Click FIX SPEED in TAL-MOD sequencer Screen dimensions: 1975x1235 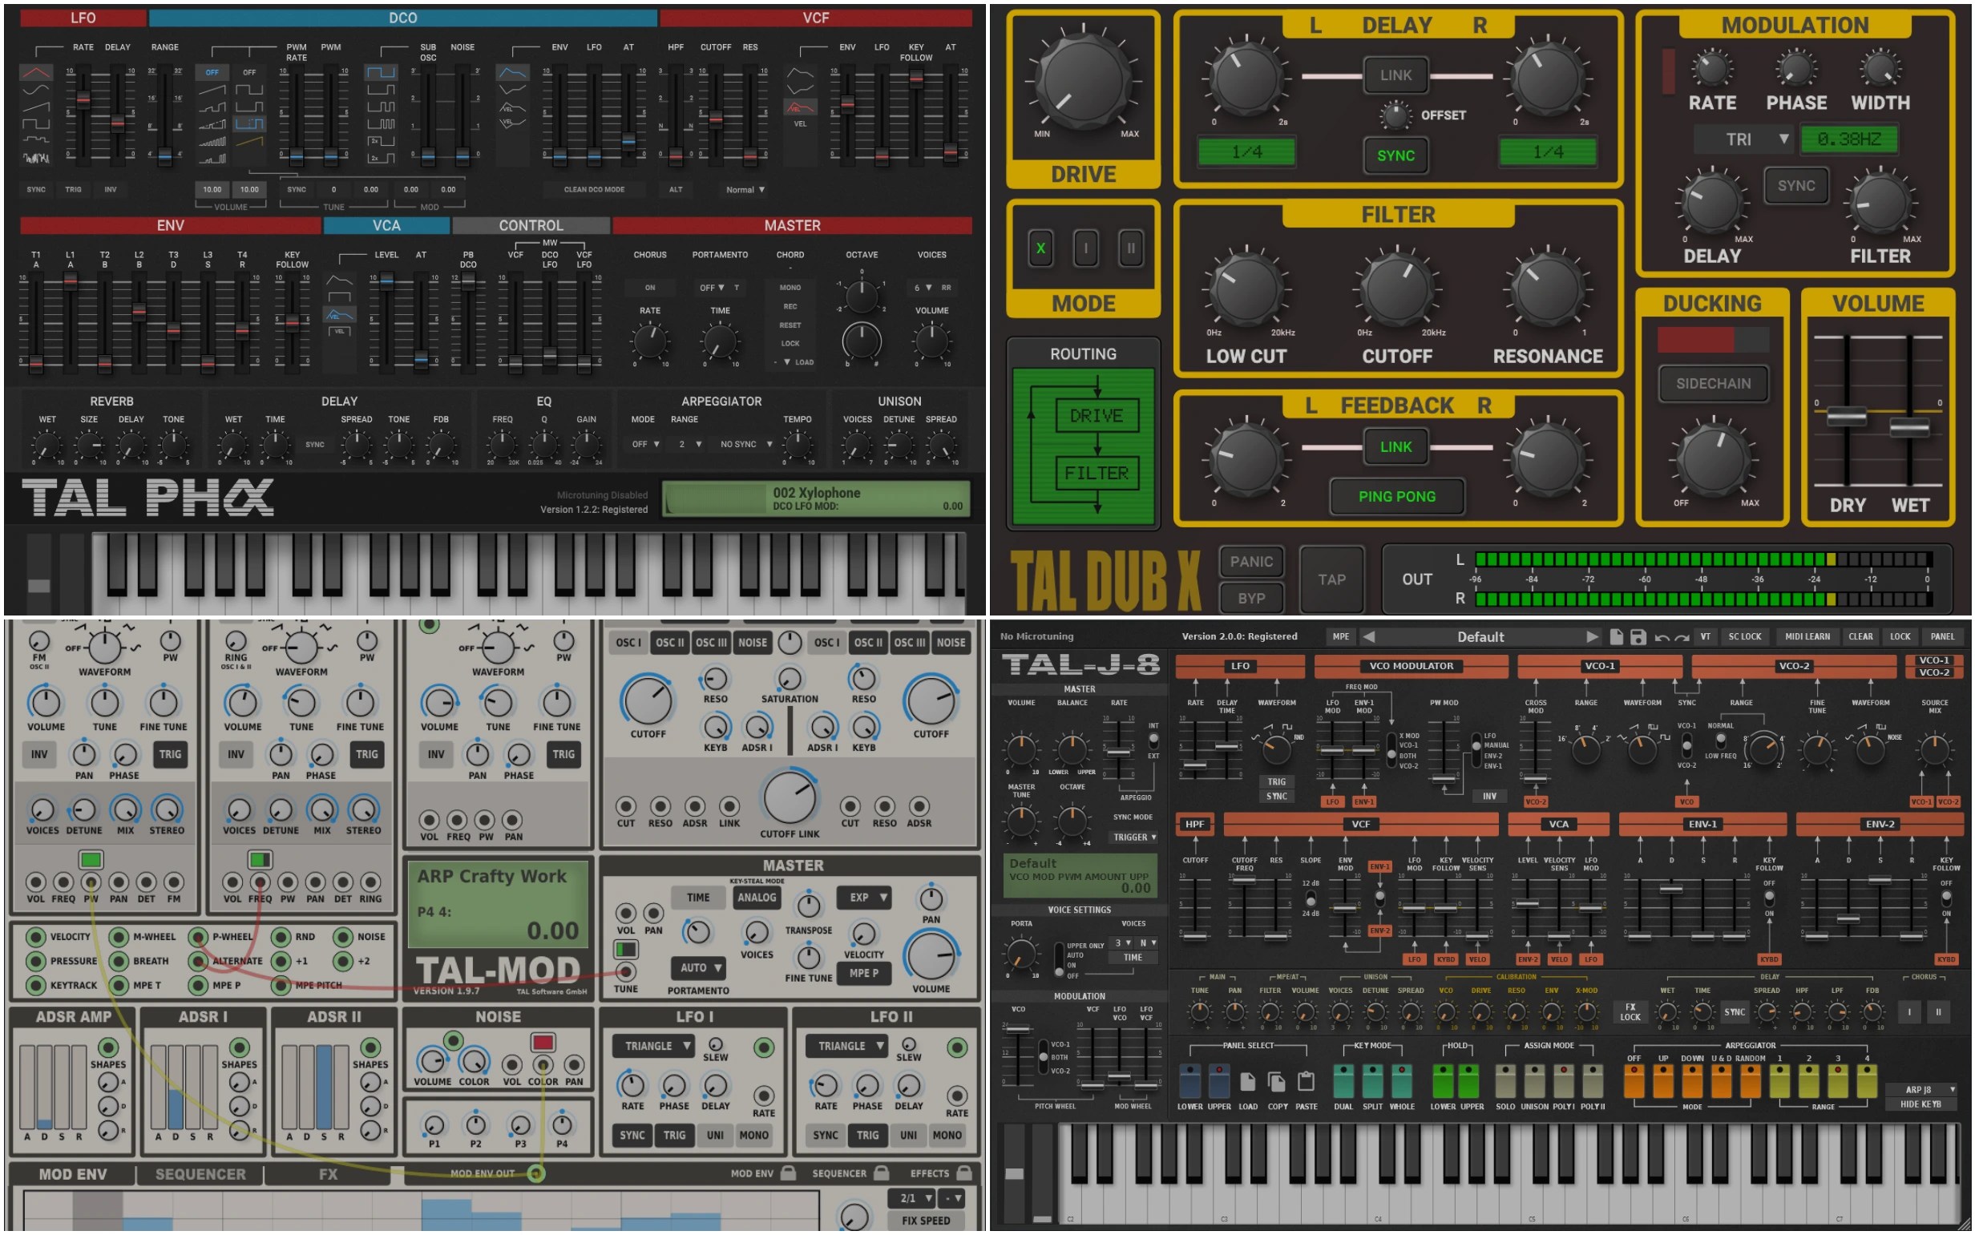(926, 1221)
